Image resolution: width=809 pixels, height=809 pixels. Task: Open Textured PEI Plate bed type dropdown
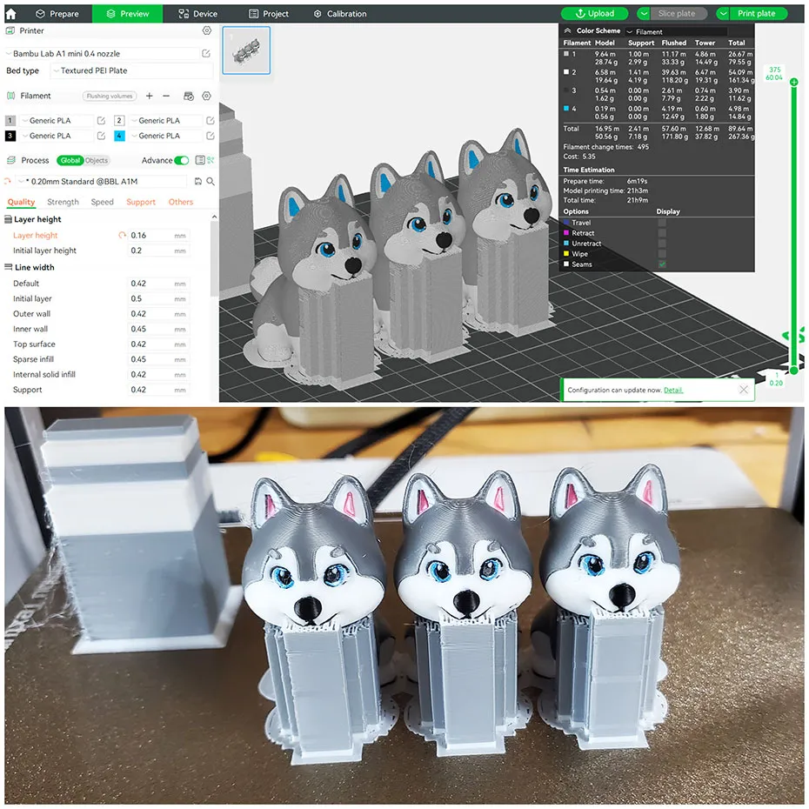point(131,70)
